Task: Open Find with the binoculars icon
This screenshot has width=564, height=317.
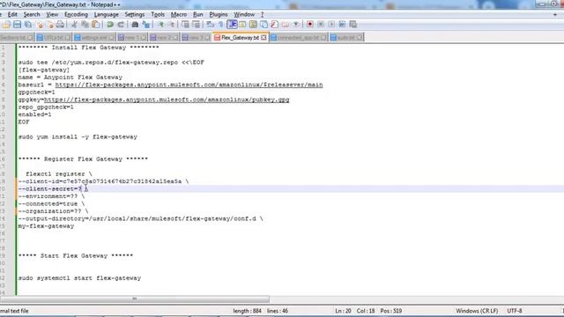Action: 135,25
